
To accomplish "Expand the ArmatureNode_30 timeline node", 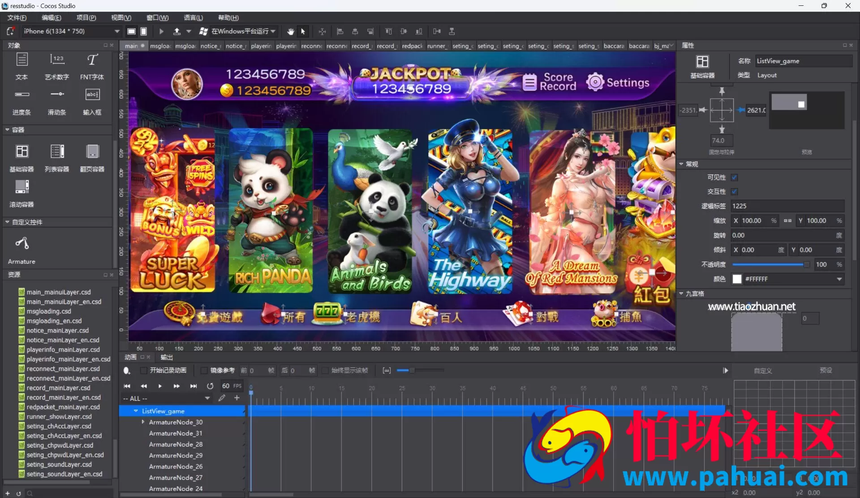I will point(143,422).
